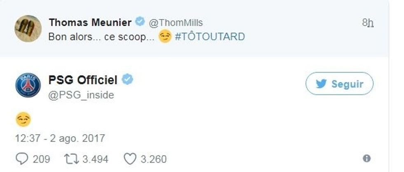This screenshot has height=172, width=404.
Task: Like the tweet with the heart icon
Action: 130,159
